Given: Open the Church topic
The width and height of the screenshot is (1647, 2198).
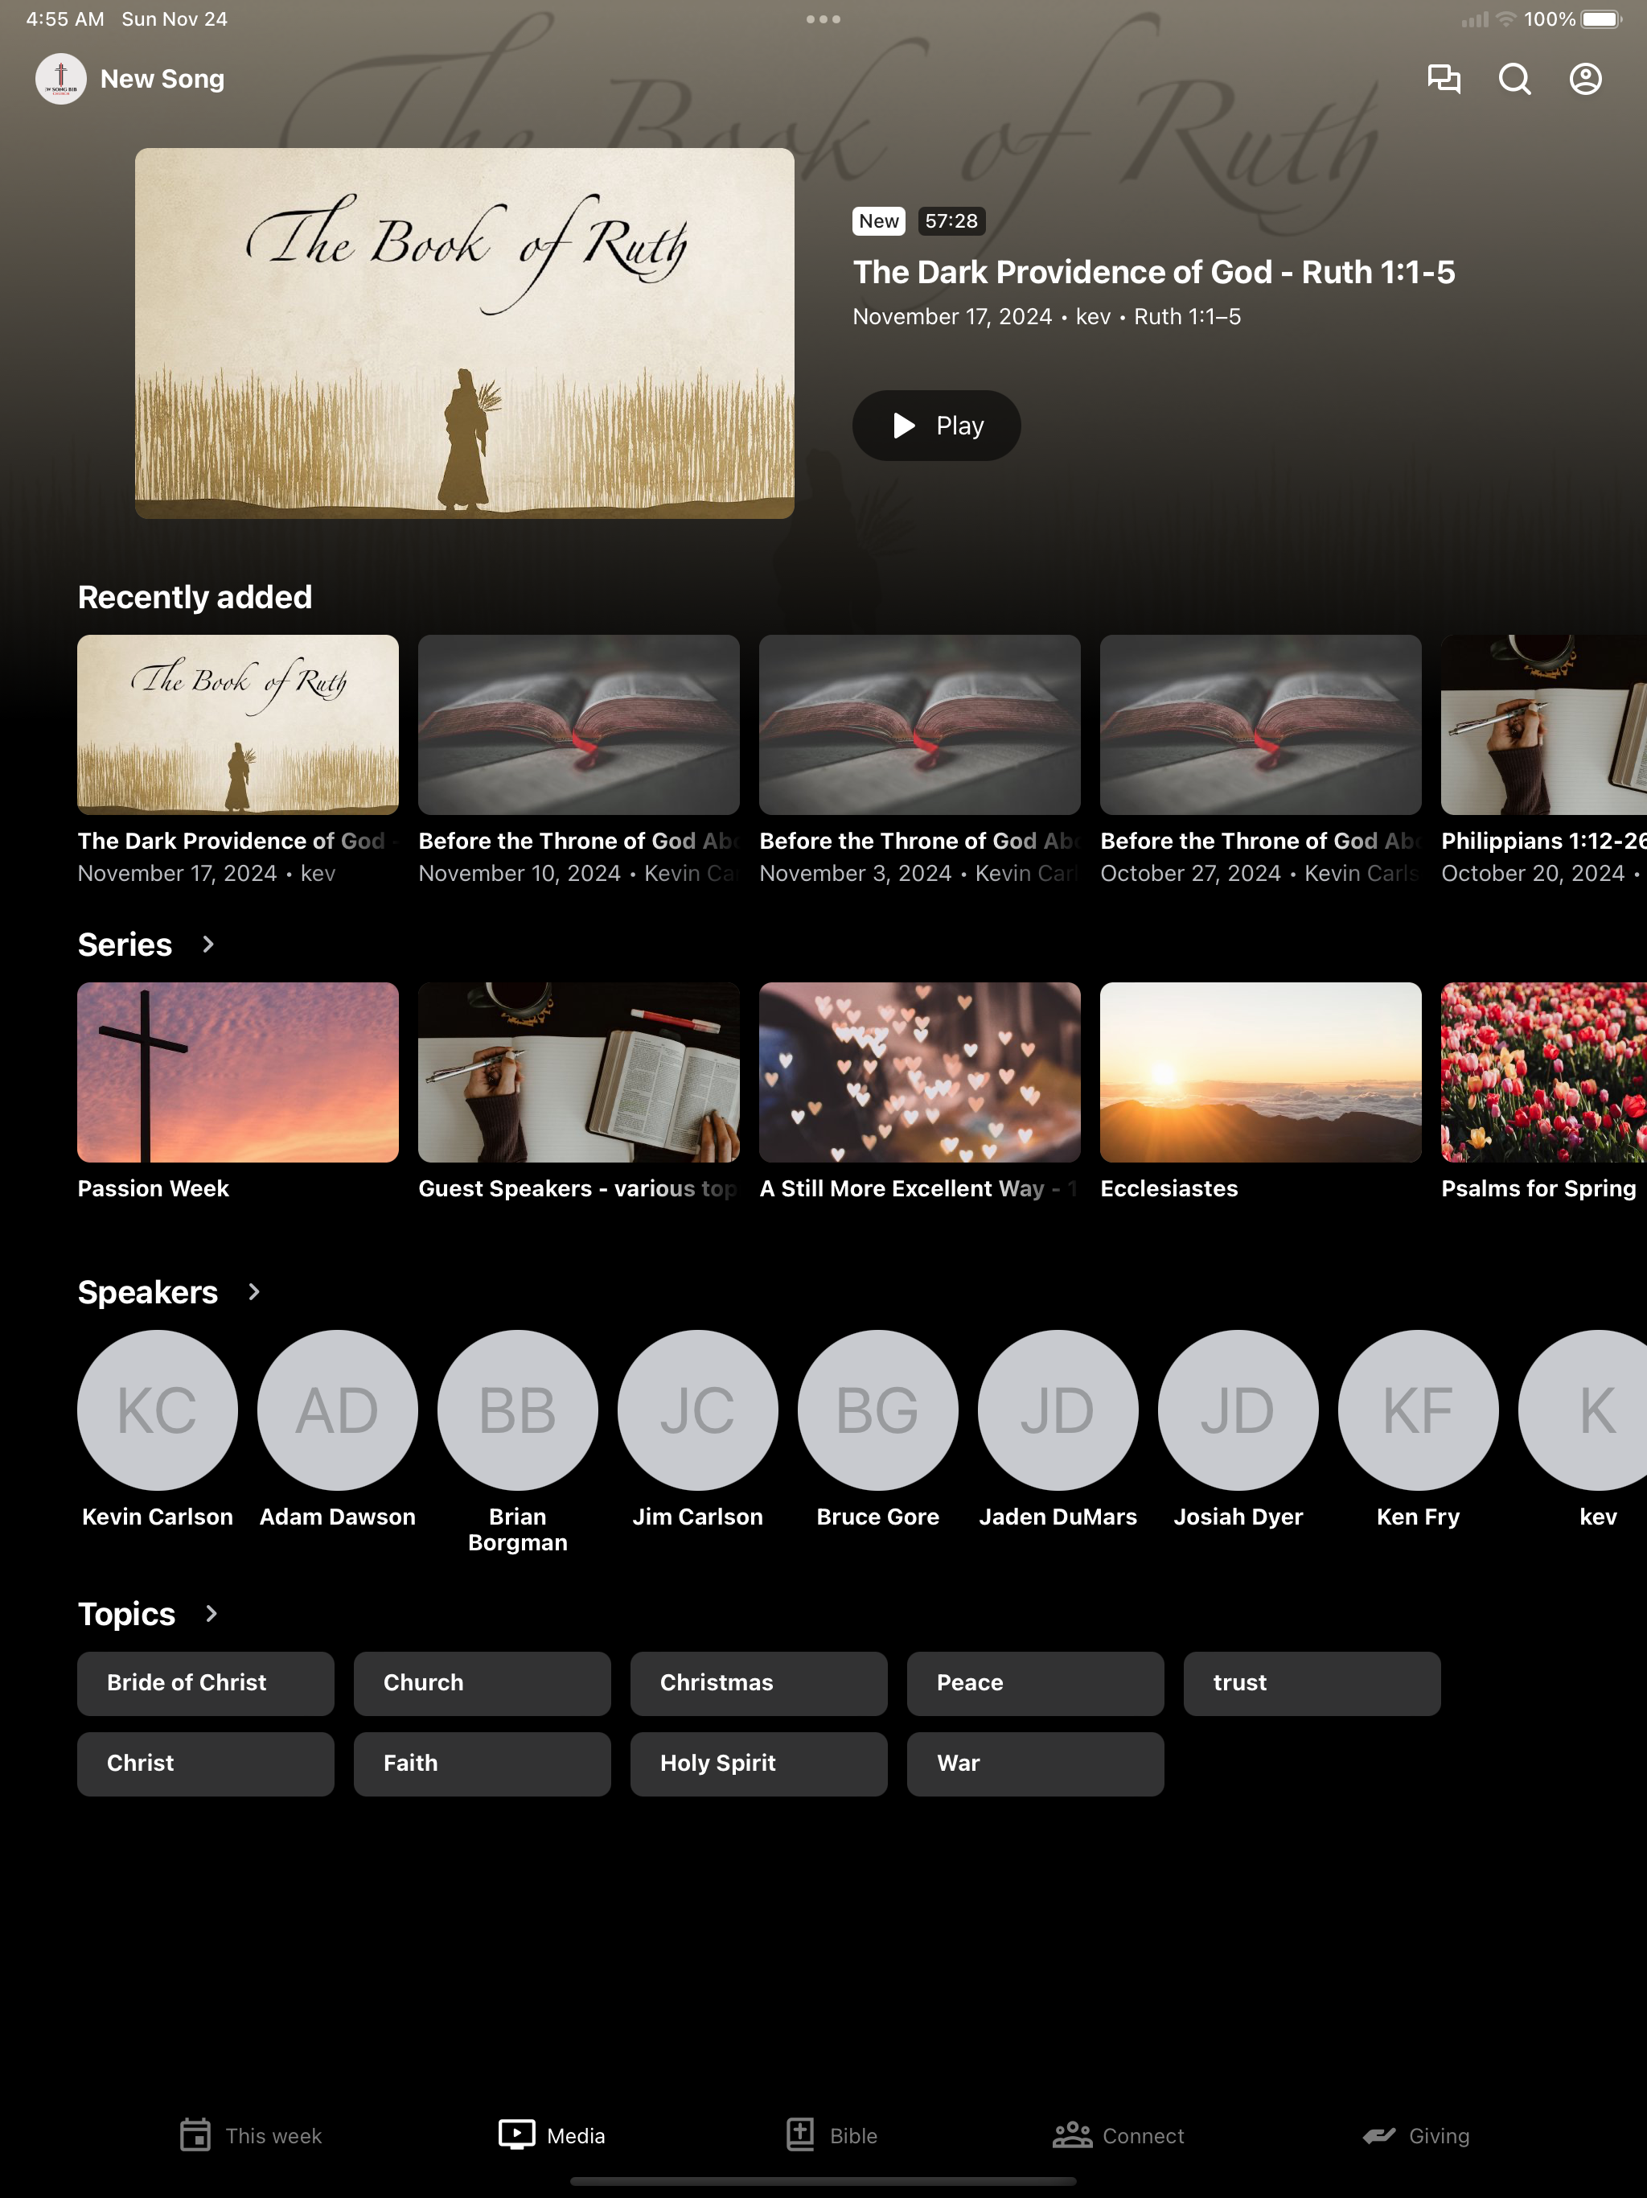Looking at the screenshot, I should 482,1683.
